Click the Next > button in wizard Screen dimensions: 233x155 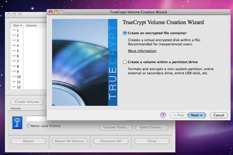coord(197,115)
